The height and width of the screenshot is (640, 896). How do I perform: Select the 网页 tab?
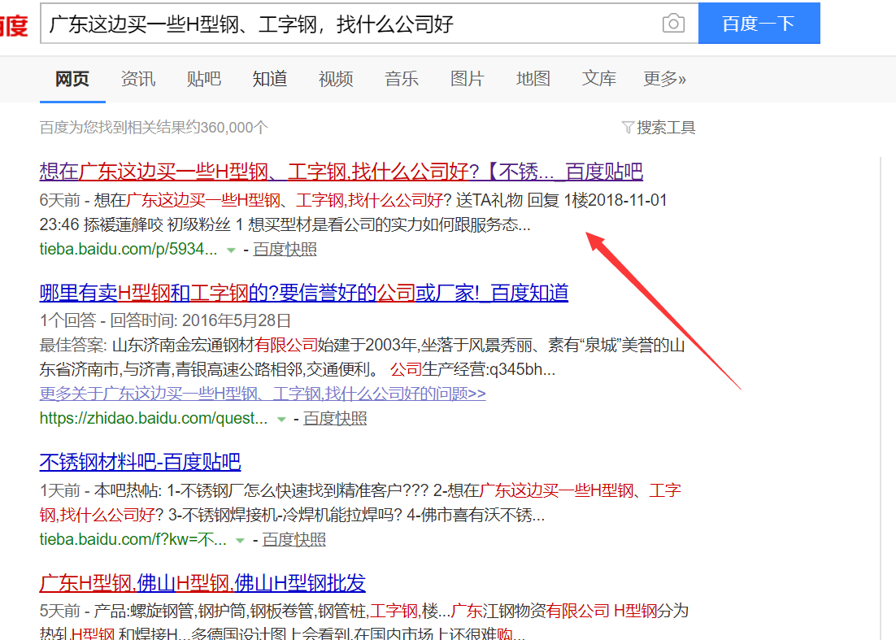click(72, 79)
